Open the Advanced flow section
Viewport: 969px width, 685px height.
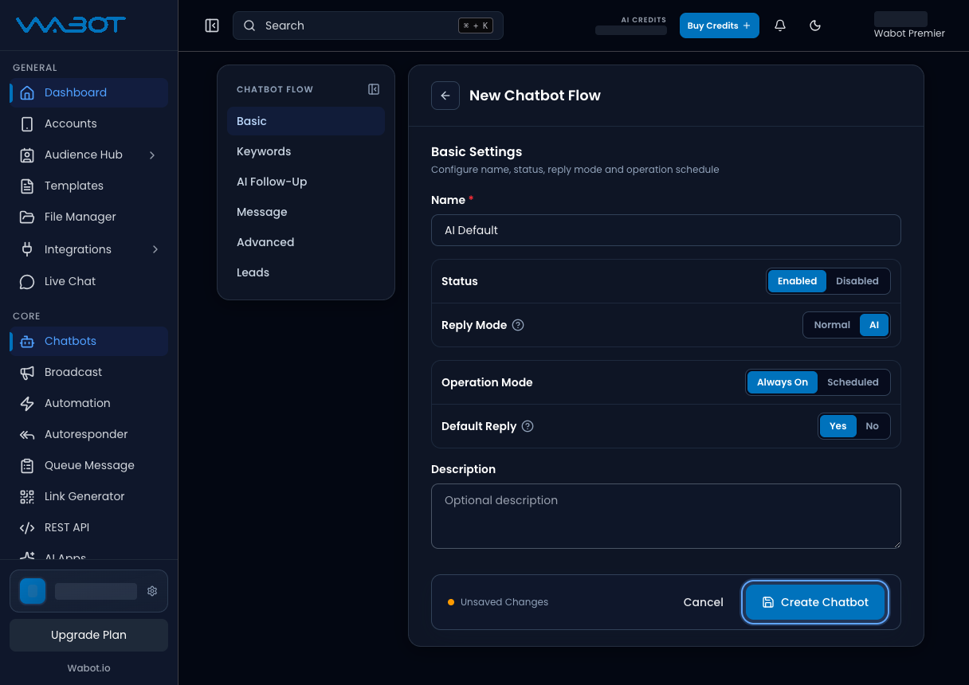click(x=306, y=242)
